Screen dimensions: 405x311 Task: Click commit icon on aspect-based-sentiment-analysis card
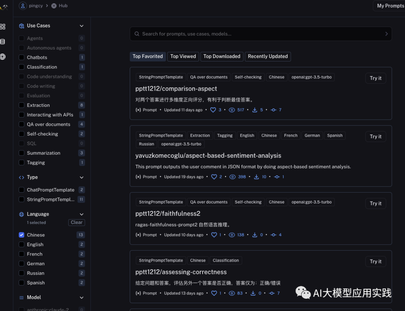click(x=277, y=177)
